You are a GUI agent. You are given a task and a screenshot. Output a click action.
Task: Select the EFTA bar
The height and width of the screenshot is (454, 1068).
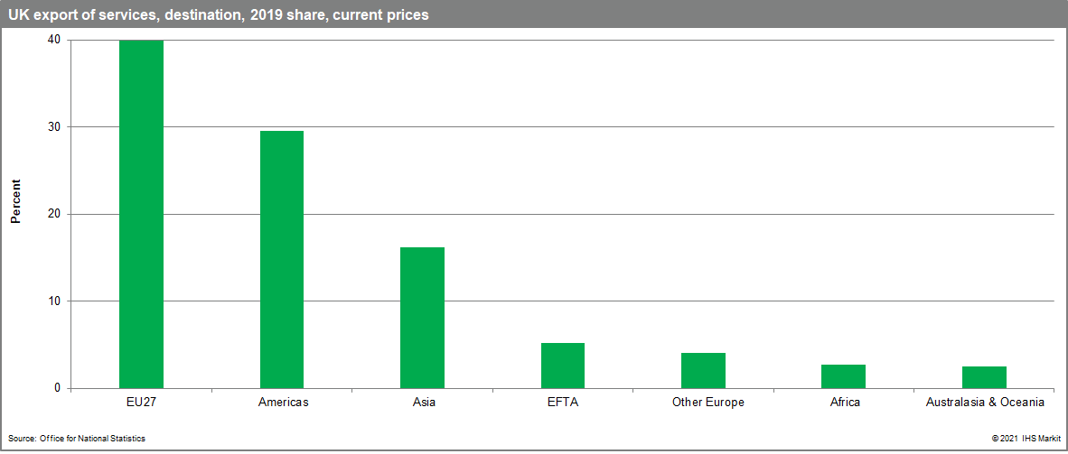click(x=563, y=365)
